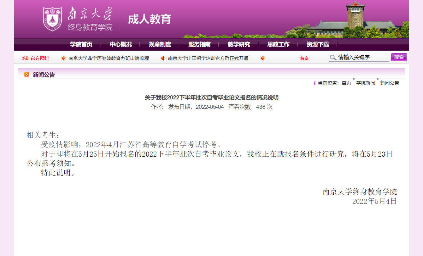The height and width of the screenshot is (256, 423).
Task: Click the 南京大学 calligraphy logo text
Action: [90, 14]
